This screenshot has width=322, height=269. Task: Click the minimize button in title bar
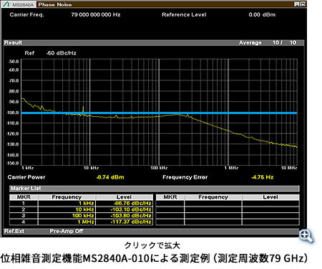pos(296,4)
